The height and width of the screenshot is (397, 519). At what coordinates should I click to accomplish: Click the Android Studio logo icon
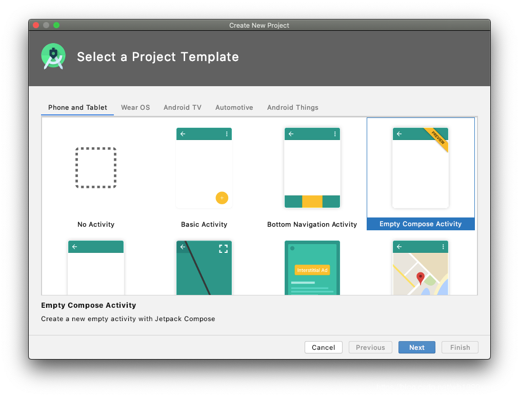(53, 56)
